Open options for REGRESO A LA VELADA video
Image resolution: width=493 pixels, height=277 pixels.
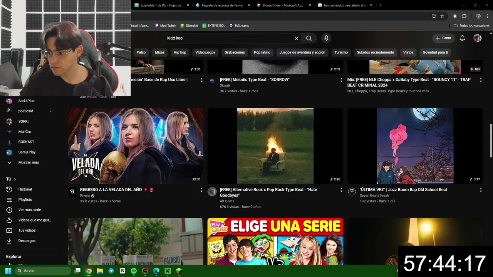pyautogui.click(x=201, y=190)
